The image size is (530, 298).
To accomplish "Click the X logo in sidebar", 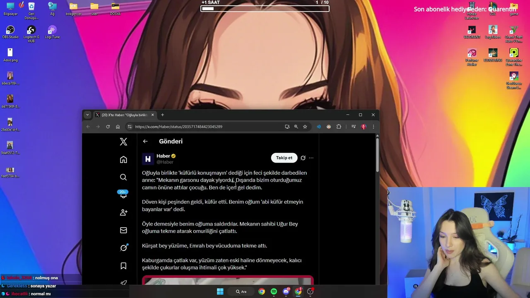I will pos(123,142).
